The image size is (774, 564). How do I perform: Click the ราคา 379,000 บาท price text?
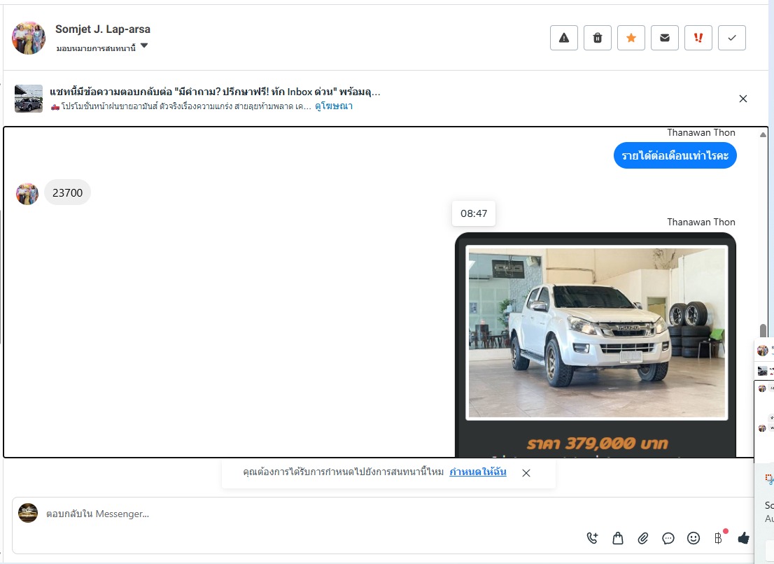pos(597,443)
